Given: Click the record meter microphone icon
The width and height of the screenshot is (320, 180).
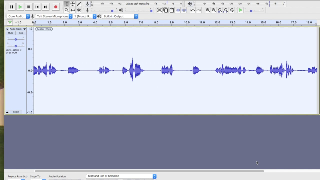Looking at the screenshot, I should pos(87,4).
